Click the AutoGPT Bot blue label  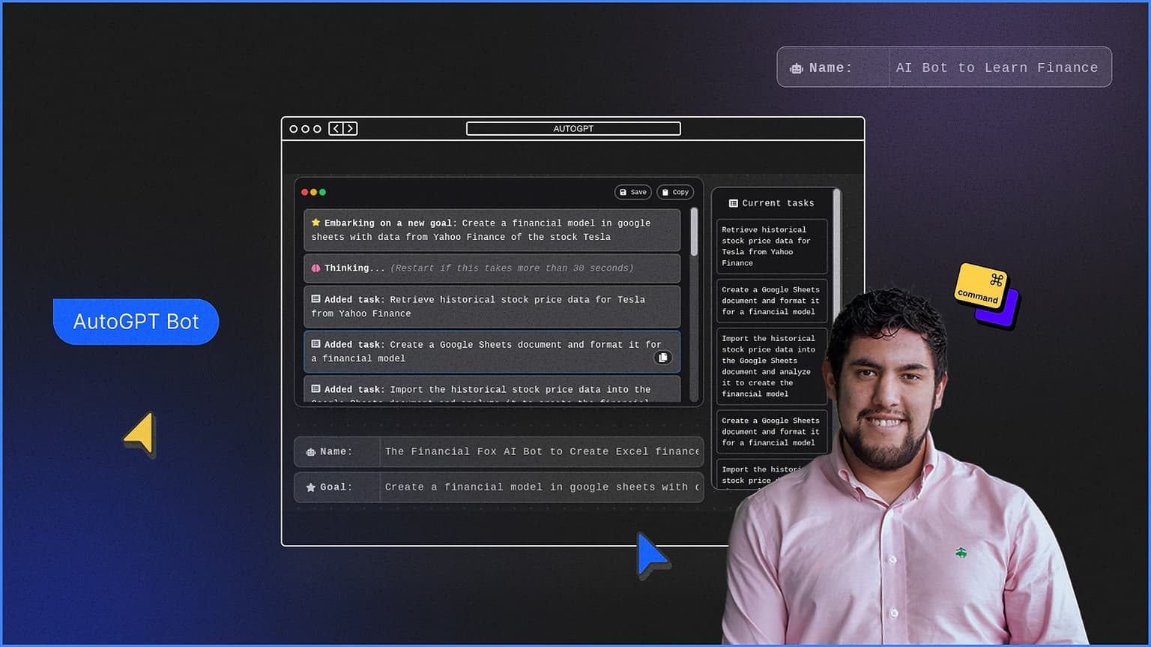(x=136, y=322)
